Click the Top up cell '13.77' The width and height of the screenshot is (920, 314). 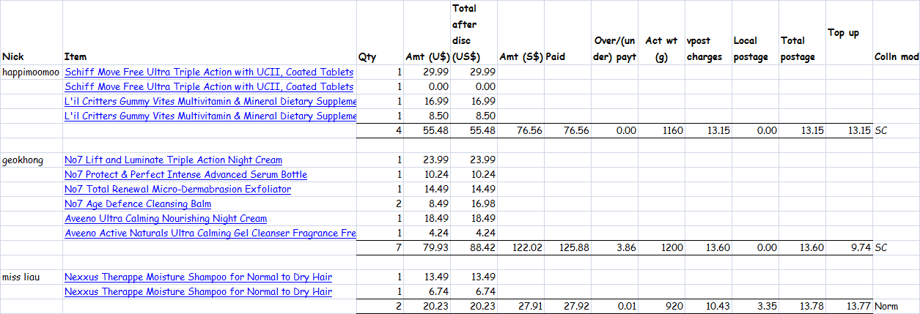click(849, 307)
